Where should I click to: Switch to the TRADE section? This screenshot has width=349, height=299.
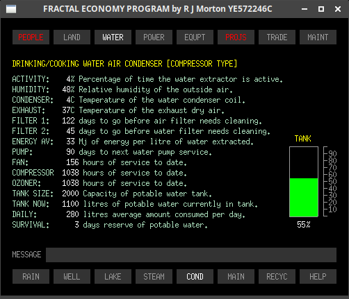(x=277, y=37)
